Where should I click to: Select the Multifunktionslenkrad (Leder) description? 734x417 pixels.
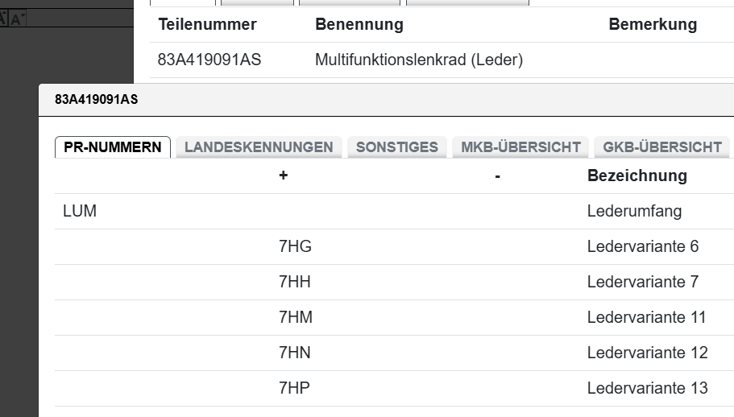(419, 60)
